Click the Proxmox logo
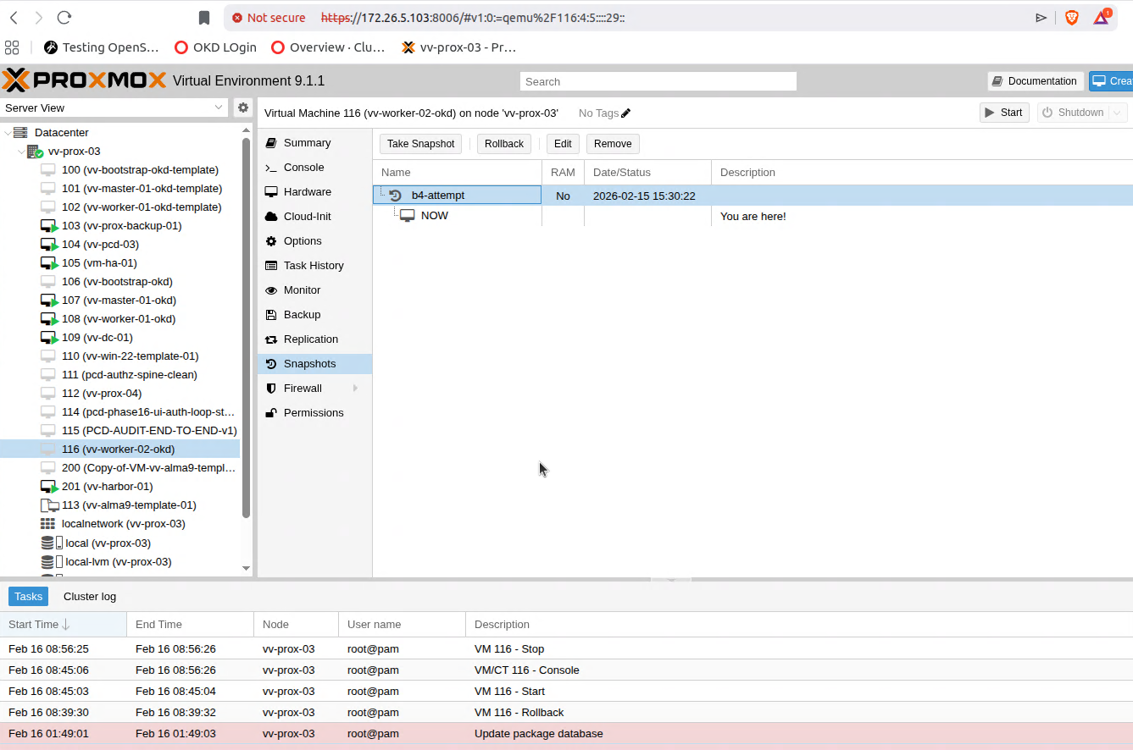The width and height of the screenshot is (1133, 750). 84,80
